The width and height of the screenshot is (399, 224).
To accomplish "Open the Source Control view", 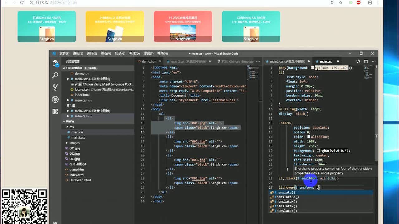I will coord(55,87).
